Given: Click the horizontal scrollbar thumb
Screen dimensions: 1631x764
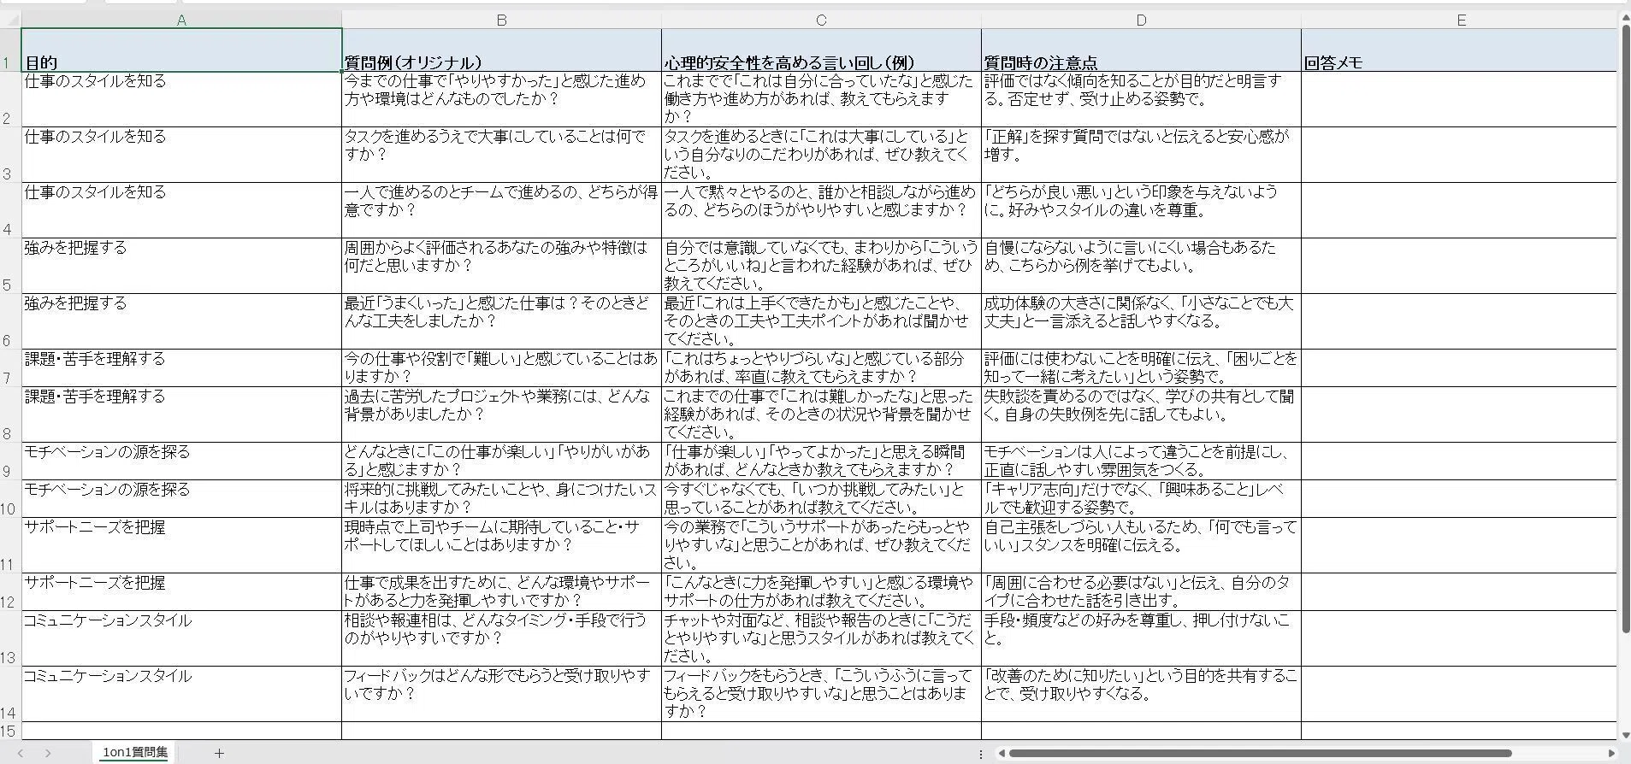Looking at the screenshot, I should click(x=1260, y=754).
